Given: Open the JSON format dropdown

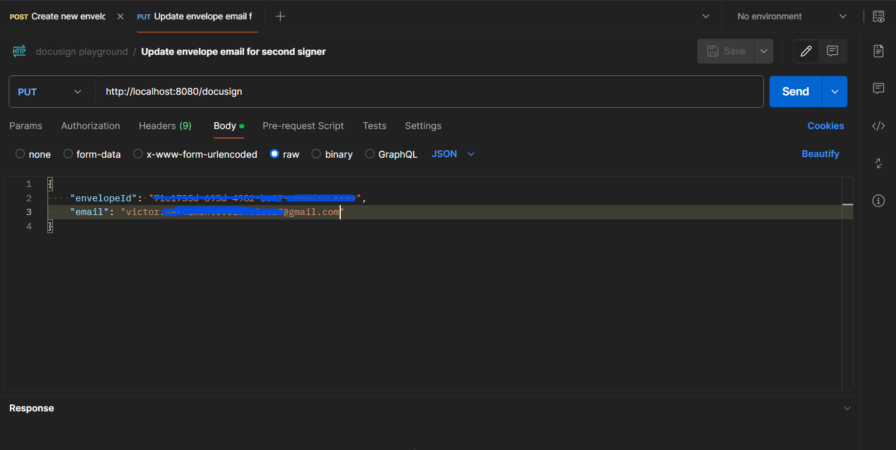Looking at the screenshot, I should coord(453,154).
